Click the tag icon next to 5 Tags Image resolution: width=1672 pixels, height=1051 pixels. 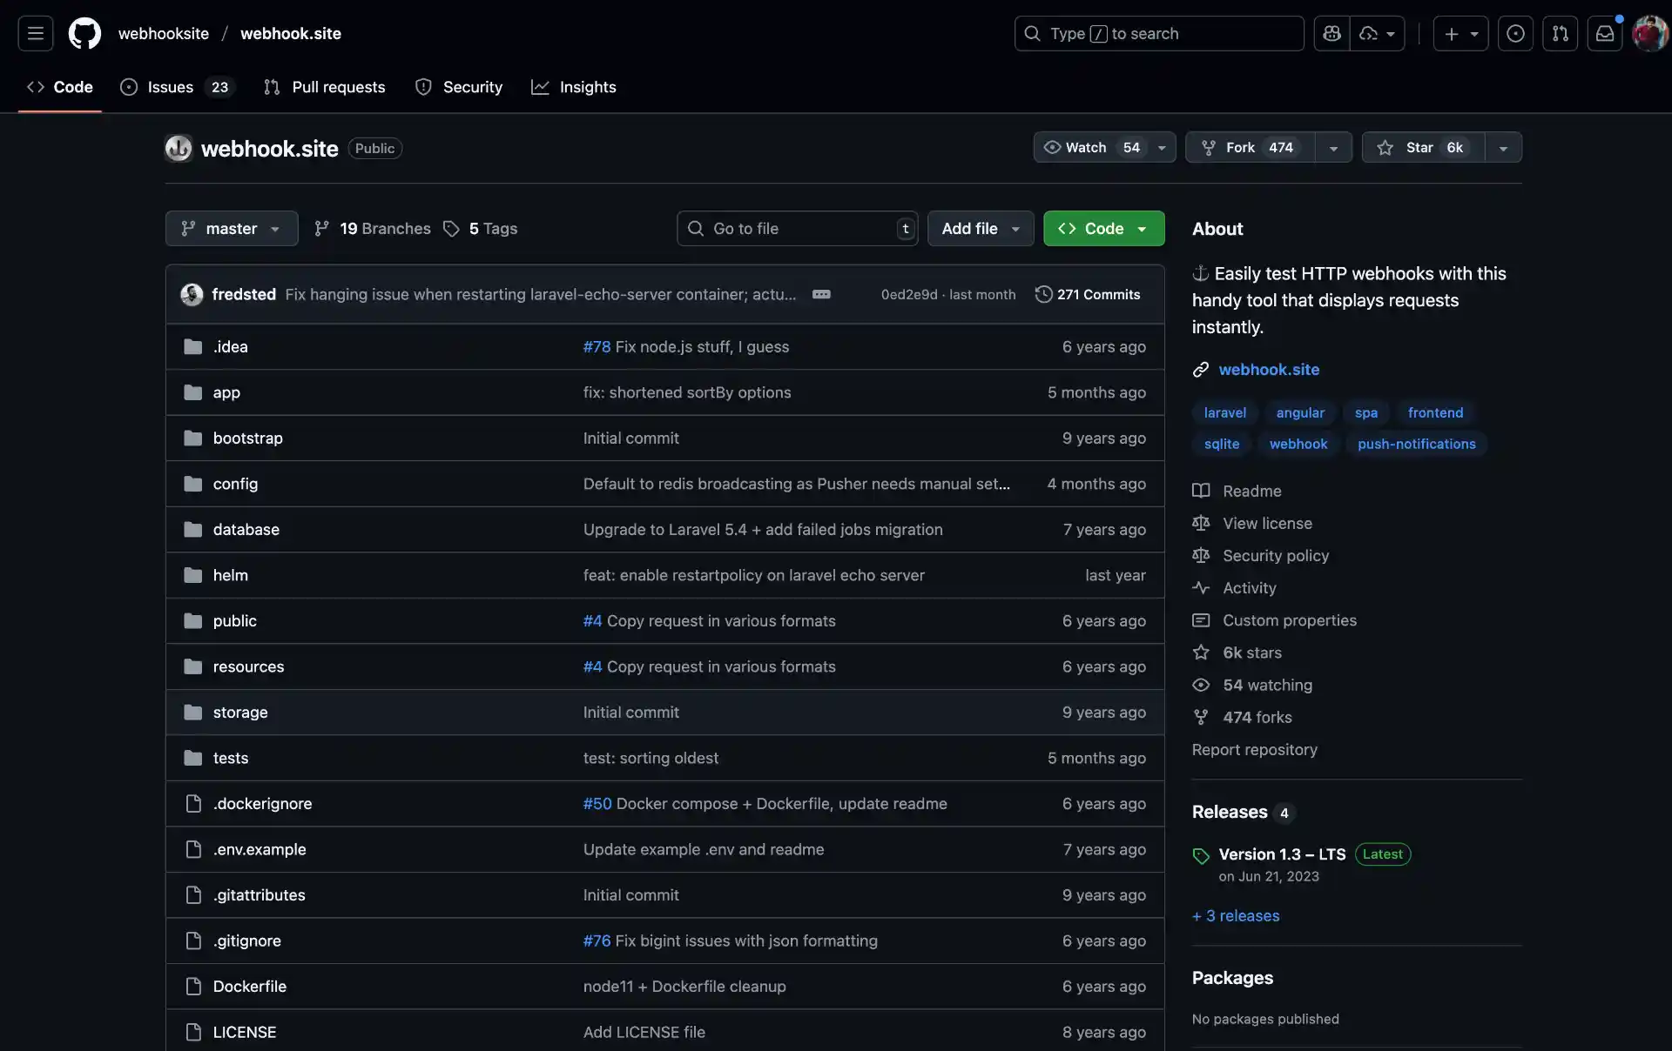pos(451,228)
